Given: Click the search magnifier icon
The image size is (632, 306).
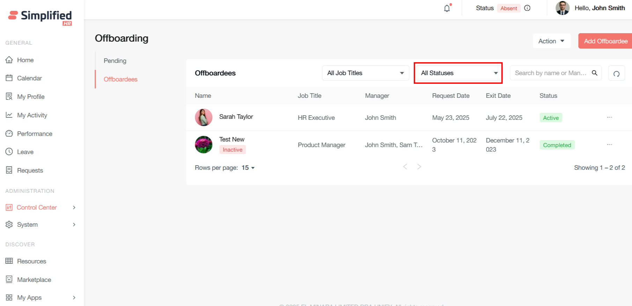Looking at the screenshot, I should tap(594, 73).
